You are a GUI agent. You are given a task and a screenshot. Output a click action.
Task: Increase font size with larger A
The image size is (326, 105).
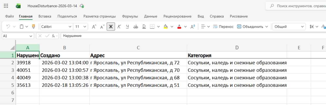pos(94,27)
